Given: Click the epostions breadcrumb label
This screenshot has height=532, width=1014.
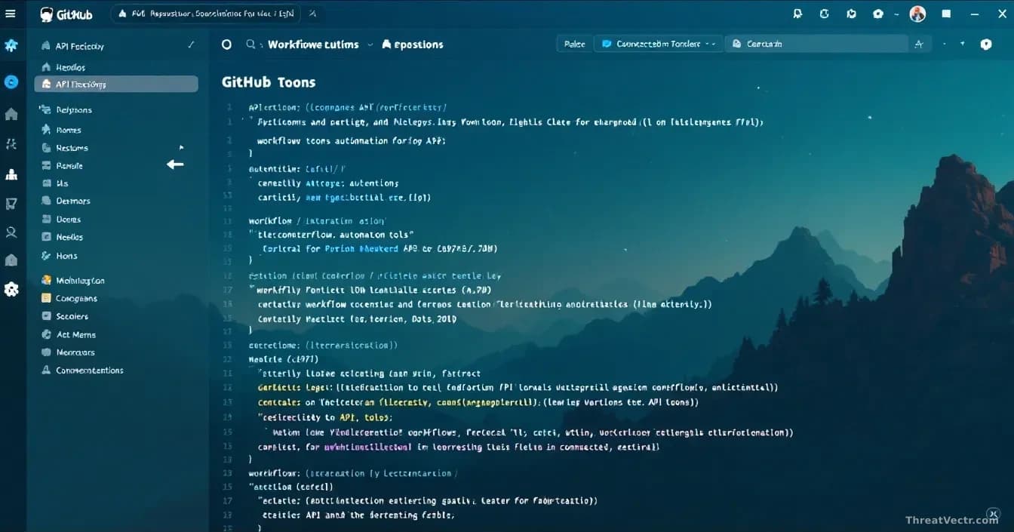Looking at the screenshot, I should pos(418,45).
